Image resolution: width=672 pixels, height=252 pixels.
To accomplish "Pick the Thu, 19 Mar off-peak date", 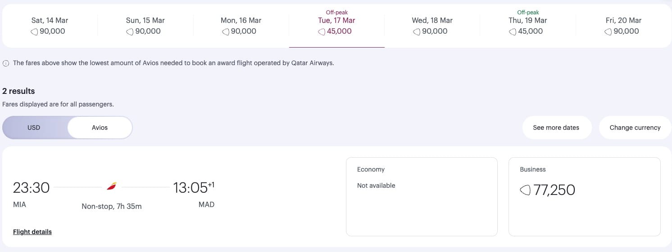I will [x=528, y=26].
